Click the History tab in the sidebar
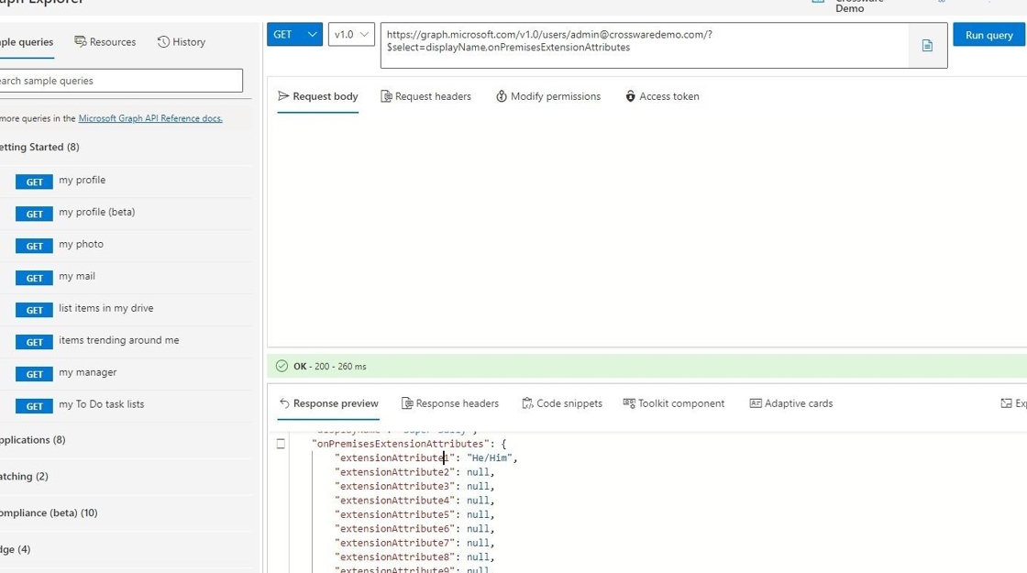 coord(182,42)
